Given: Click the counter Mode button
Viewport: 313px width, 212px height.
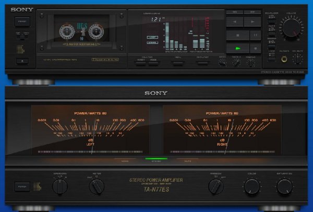Looking at the screenshot, I should click(153, 63).
